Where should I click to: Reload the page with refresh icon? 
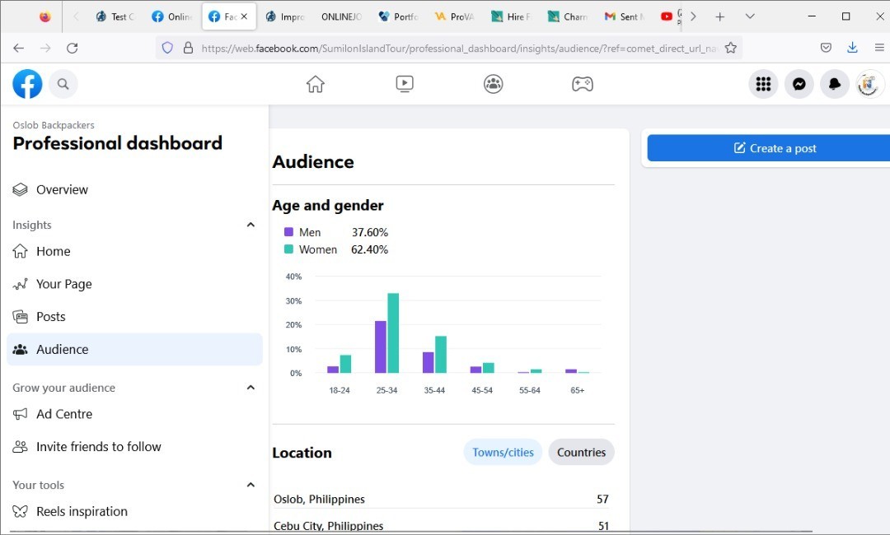[72, 49]
